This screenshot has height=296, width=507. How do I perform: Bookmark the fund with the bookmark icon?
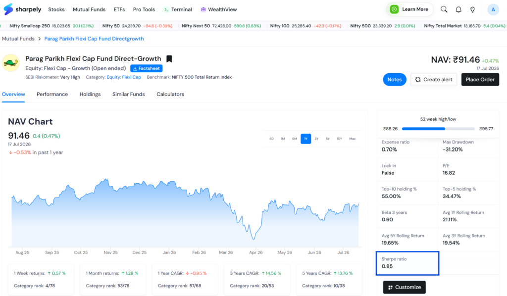click(169, 59)
